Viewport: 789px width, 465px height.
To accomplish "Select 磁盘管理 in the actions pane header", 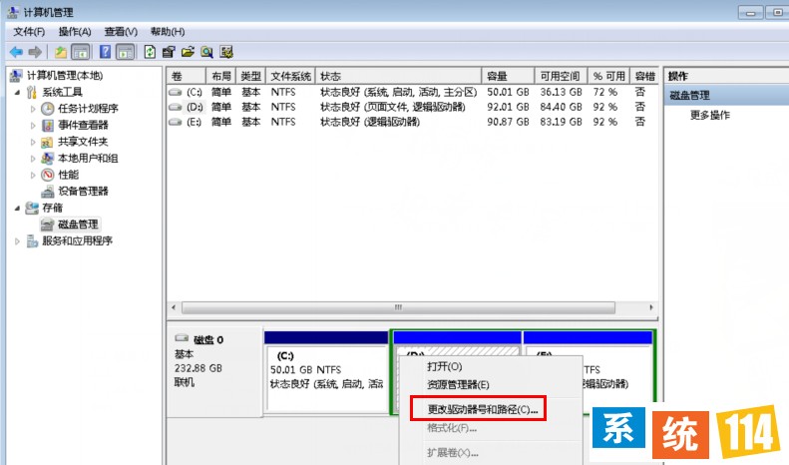I will [689, 95].
